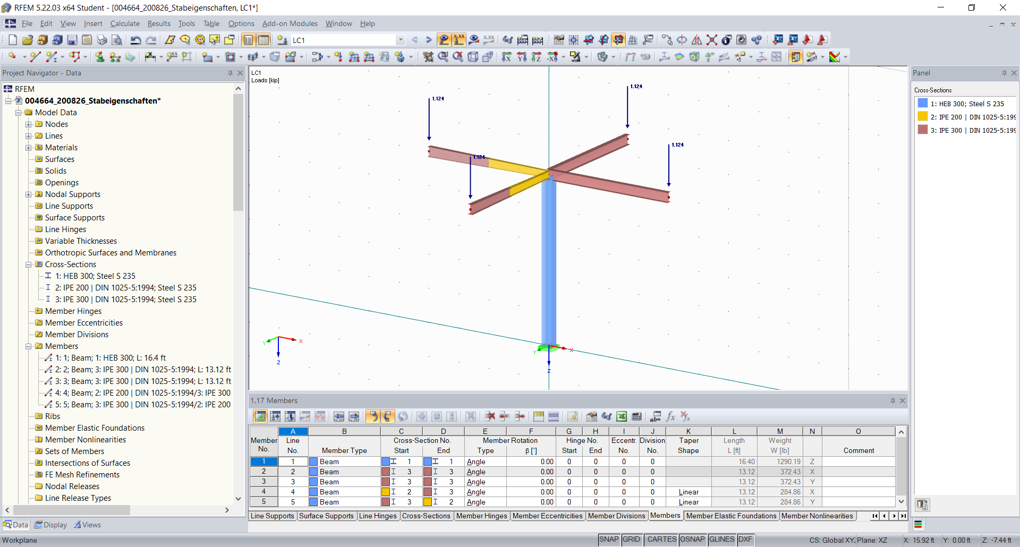Open the New Model icon

12,40
